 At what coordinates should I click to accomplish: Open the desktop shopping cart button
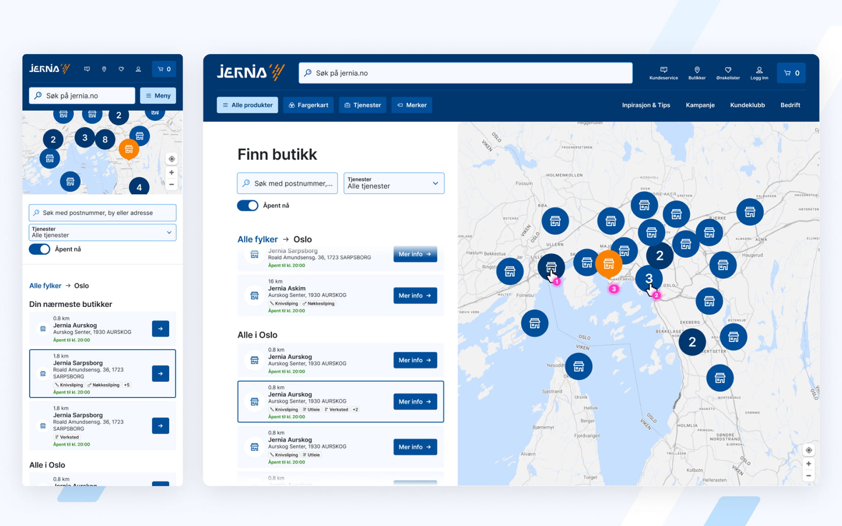pyautogui.click(x=791, y=73)
